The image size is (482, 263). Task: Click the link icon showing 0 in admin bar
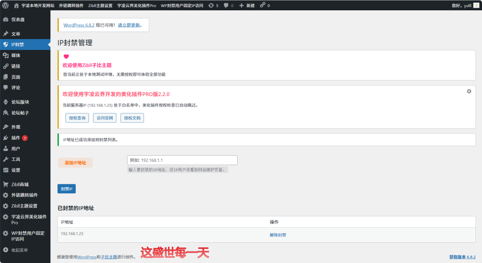tap(262, 5)
